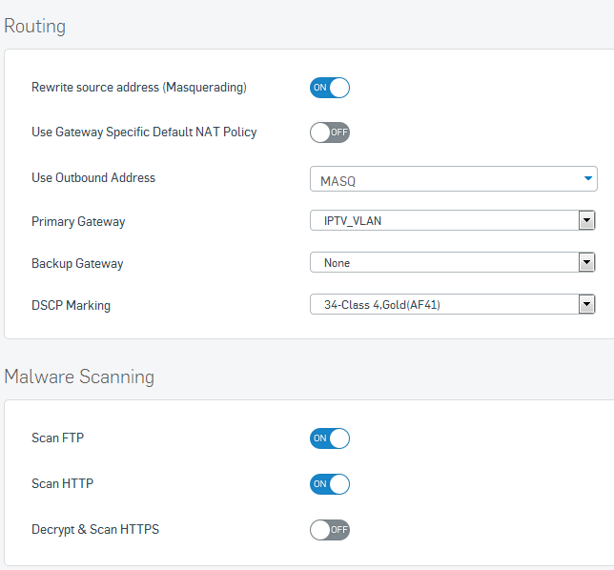Click the Backup Gateway label text
This screenshot has width=614, height=570.
tap(77, 263)
